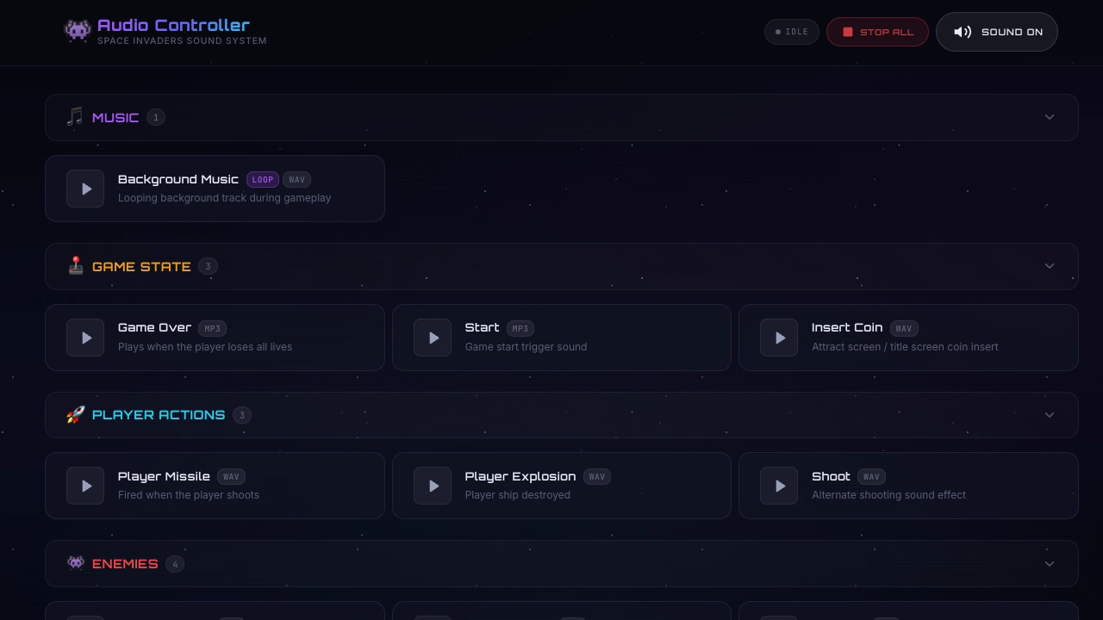This screenshot has height=620, width=1103.
Task: Click the Enemies heading label
Action: click(125, 564)
